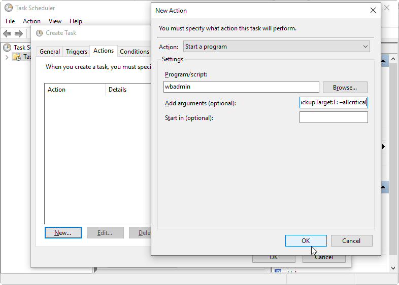Click the Details column header
The width and height of the screenshot is (399, 285).
pos(128,90)
